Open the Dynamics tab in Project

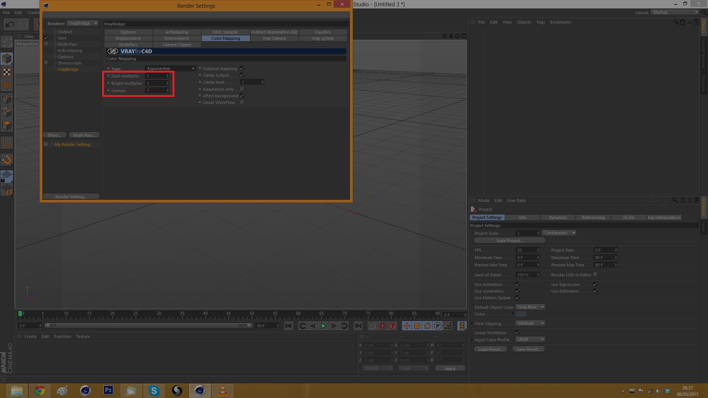pyautogui.click(x=558, y=217)
